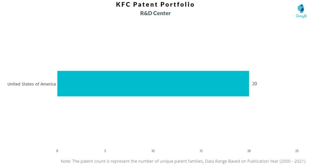The width and height of the screenshot is (311, 166).
Task: Click the patent count note text
Action: (183, 161)
